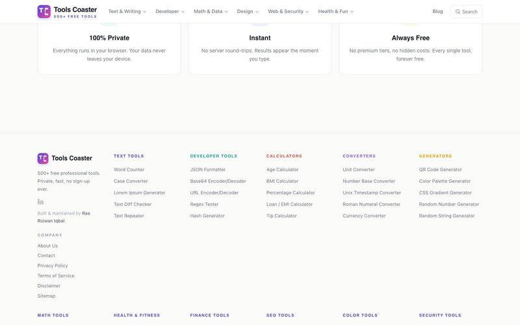Click the Always Free card
520x325 pixels.
pyautogui.click(x=411, y=48)
